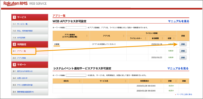Focus the システムイベント通知 keyword search field

tap(76, 75)
